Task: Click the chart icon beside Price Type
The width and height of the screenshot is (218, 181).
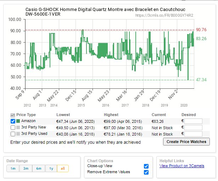Action: [13, 115]
